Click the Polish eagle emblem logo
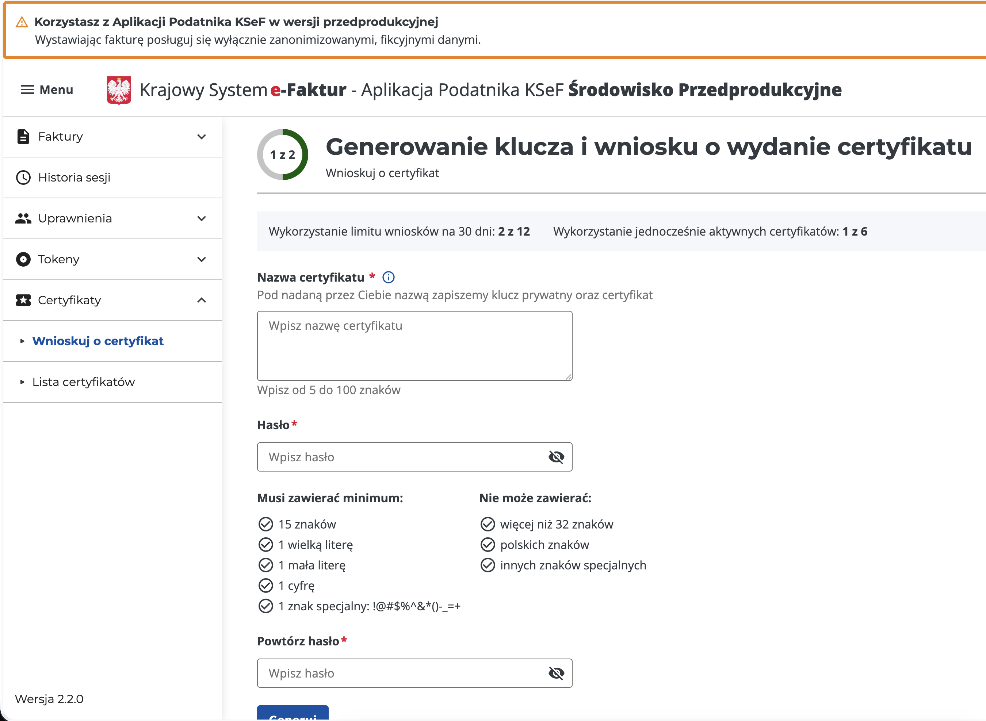Screen dimensions: 986x721 [119, 90]
